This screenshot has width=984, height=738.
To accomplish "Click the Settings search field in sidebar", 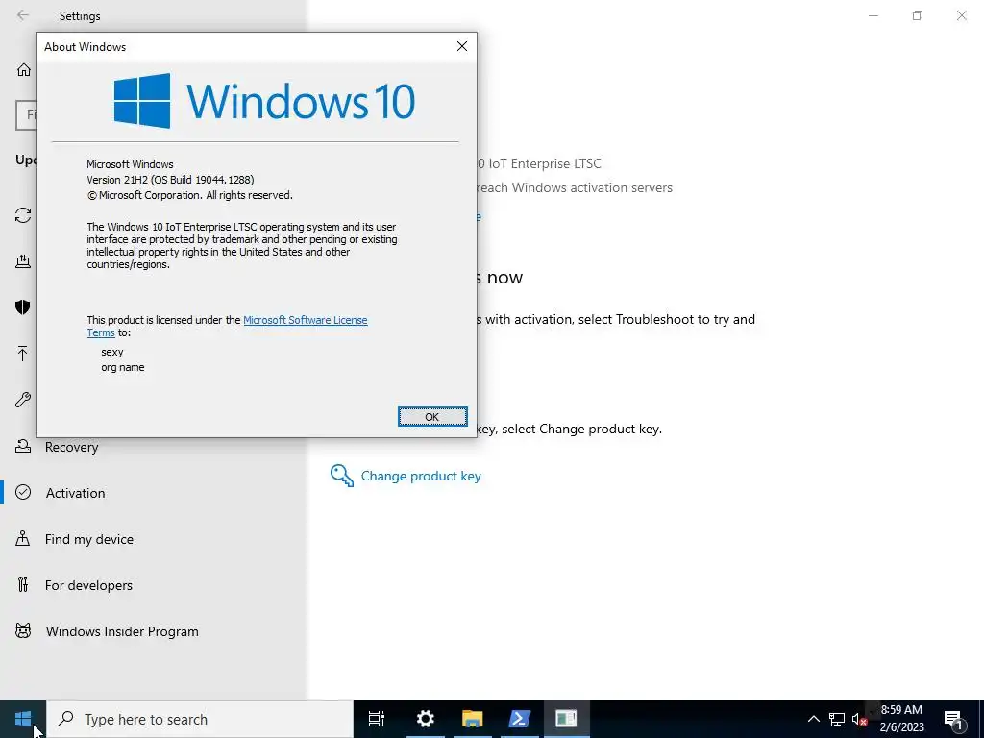I will click(x=26, y=115).
